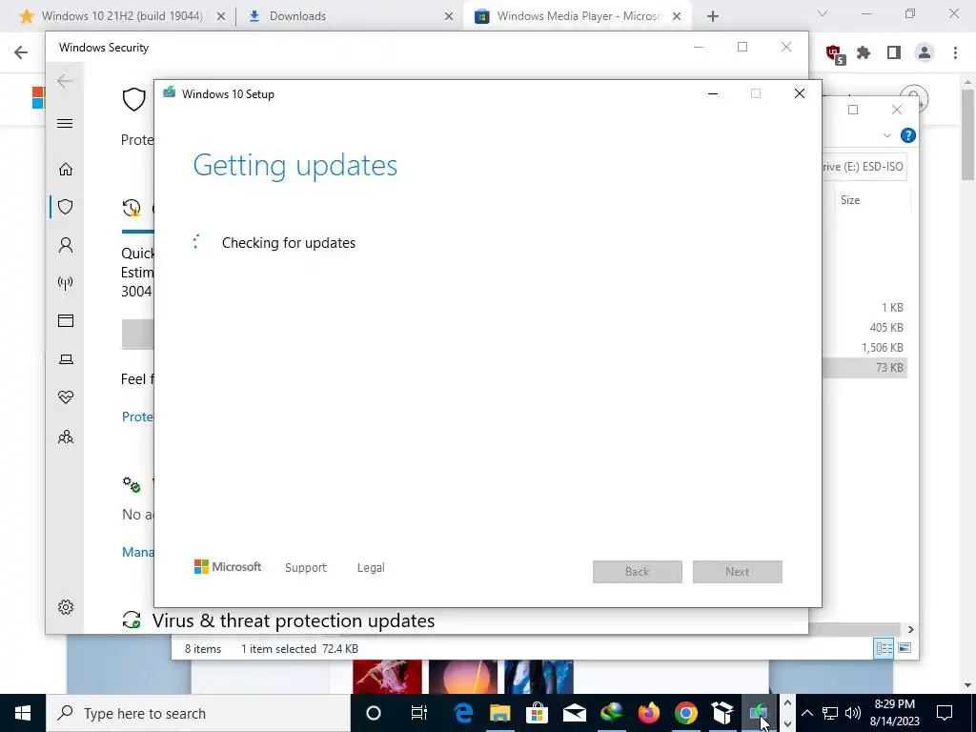Close the Windows 10 21H2 tab

221,17
